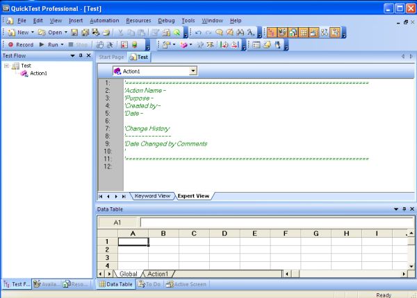
Task: Select the Global sheet tab
Action: 128,274
